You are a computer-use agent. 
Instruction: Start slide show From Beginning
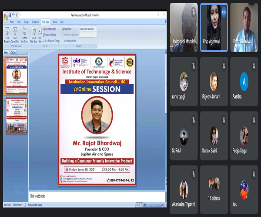tap(7, 35)
